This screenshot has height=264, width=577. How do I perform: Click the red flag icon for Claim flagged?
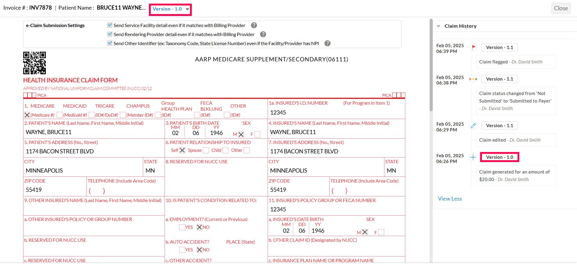[473, 47]
